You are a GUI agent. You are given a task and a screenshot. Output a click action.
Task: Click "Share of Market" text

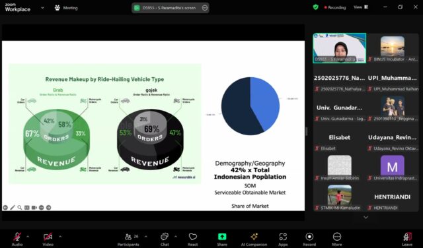pyautogui.click(x=250, y=206)
